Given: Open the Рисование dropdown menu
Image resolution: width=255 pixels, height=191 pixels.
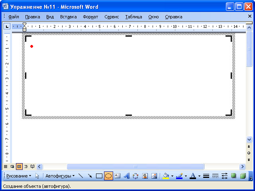Looking at the screenshot, I should click(19, 176).
